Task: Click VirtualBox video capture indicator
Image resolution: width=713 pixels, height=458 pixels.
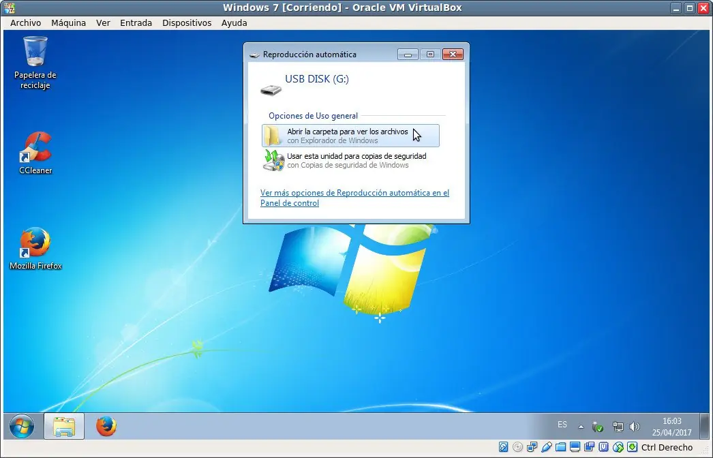Action: click(590, 447)
